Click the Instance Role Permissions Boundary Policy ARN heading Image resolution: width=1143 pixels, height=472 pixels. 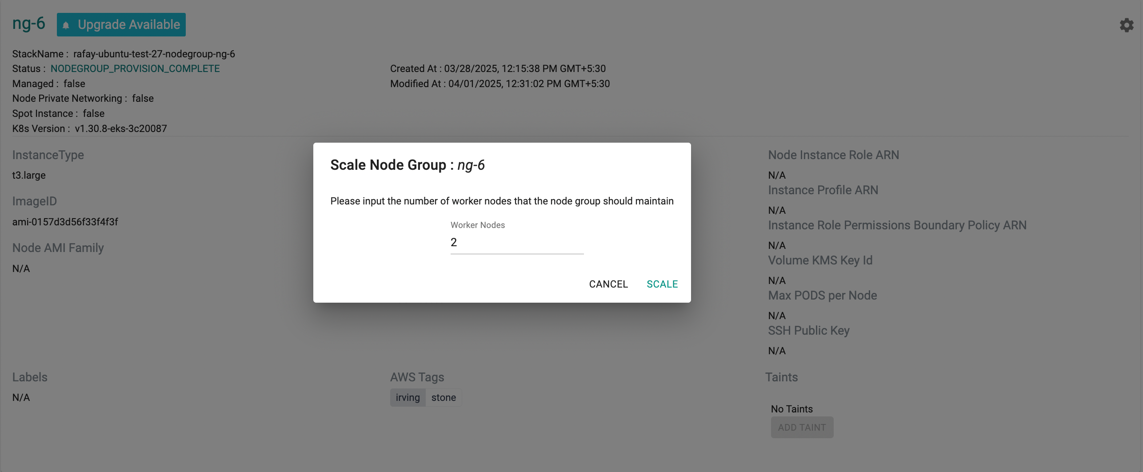tap(897, 225)
